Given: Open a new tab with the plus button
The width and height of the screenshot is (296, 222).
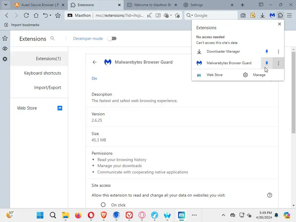Looking at the screenshot, I should [x=243, y=5].
